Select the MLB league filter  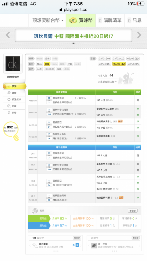(x=39, y=58)
